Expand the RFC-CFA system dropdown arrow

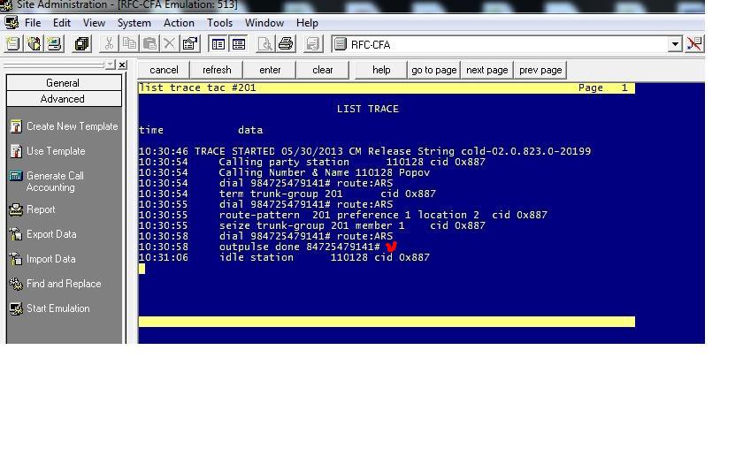tap(675, 44)
